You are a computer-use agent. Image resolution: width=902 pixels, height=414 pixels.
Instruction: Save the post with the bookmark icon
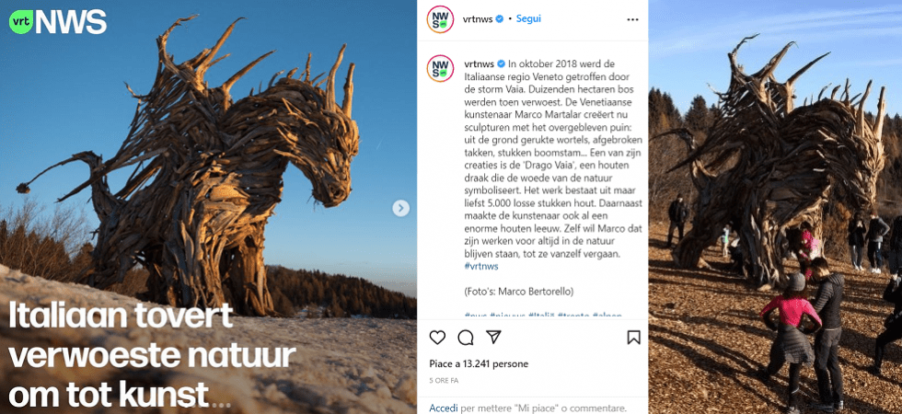tap(633, 338)
